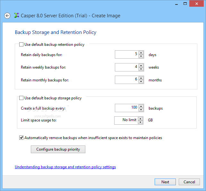Click the full backup every field showing 100
The width and height of the screenshot is (206, 191).
[x=127, y=108]
